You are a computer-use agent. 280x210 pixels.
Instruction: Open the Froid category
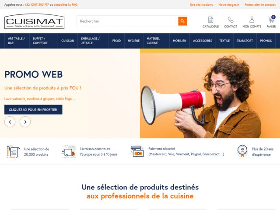(x=116, y=41)
